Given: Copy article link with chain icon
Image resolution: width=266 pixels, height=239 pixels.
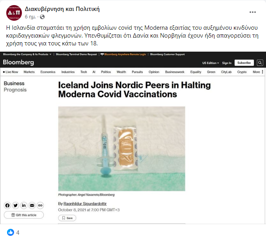Looking at the screenshot, I should coord(40,205).
